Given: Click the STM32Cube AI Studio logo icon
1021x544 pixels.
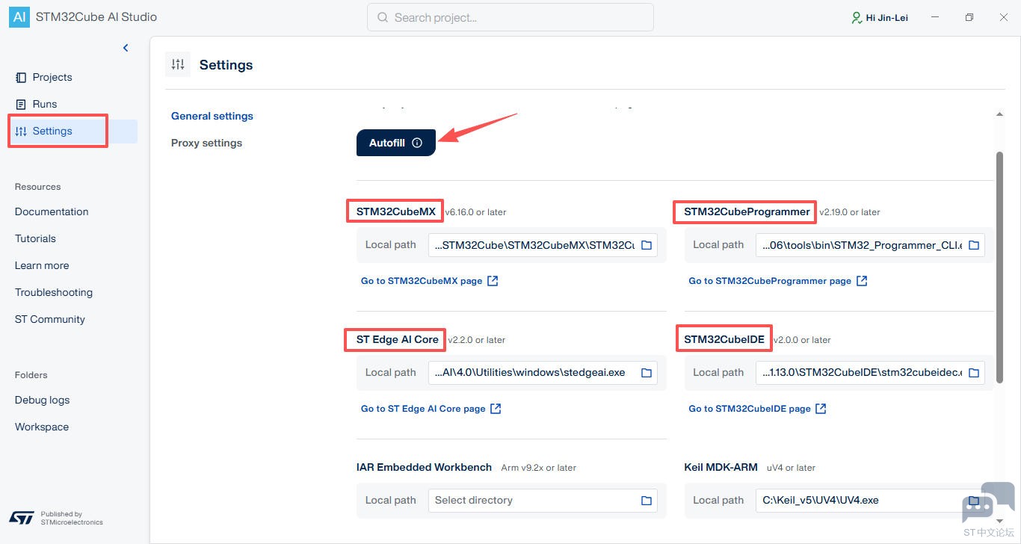Looking at the screenshot, I should (x=19, y=17).
